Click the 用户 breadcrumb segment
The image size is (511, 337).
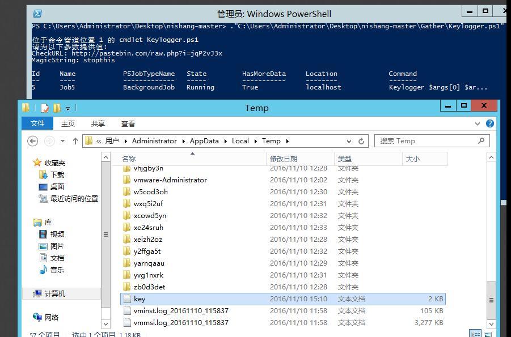(112, 141)
